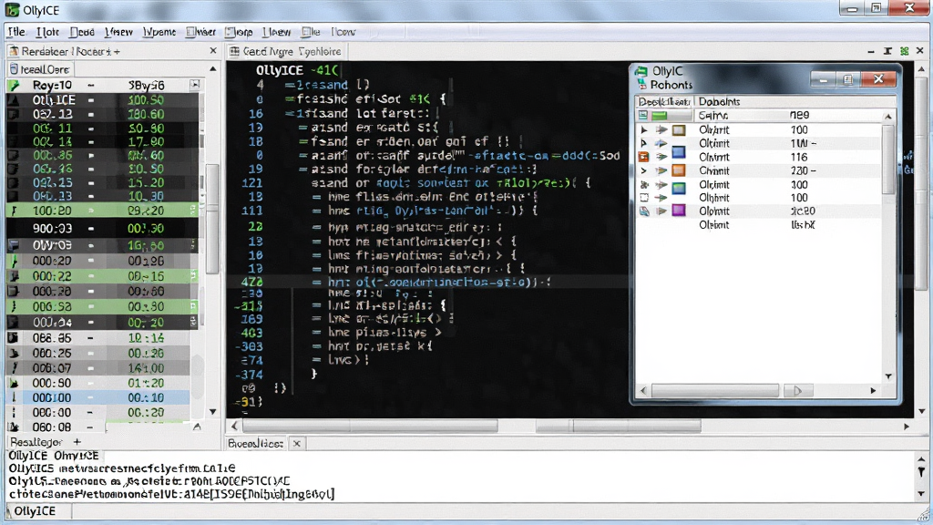933x525 pixels.
Task: Click the icon at the start of the 2c.20 row
Action: (644, 211)
